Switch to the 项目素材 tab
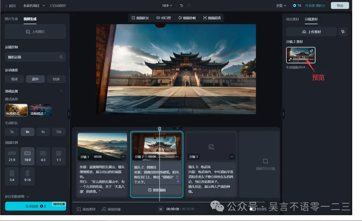 click(x=292, y=19)
